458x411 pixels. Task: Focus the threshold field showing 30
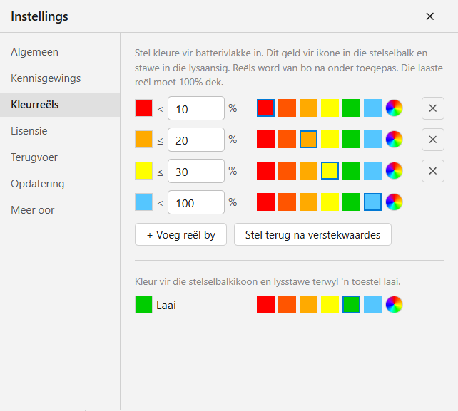(x=196, y=171)
